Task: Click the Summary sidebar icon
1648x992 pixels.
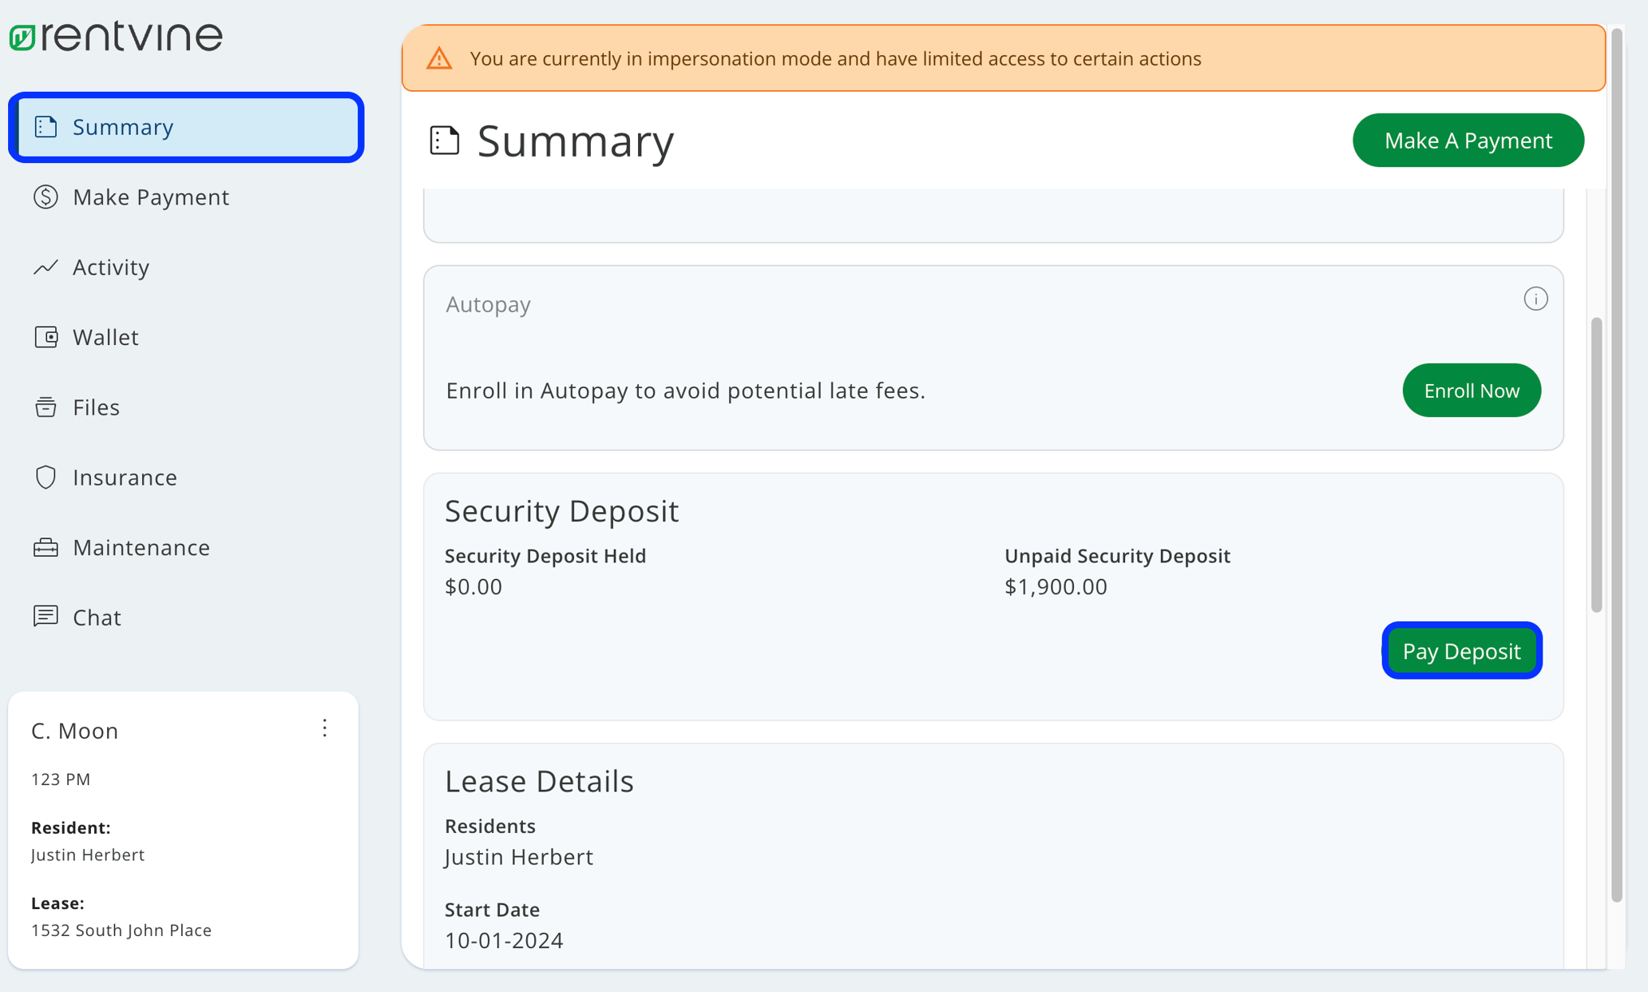Action: tap(46, 127)
